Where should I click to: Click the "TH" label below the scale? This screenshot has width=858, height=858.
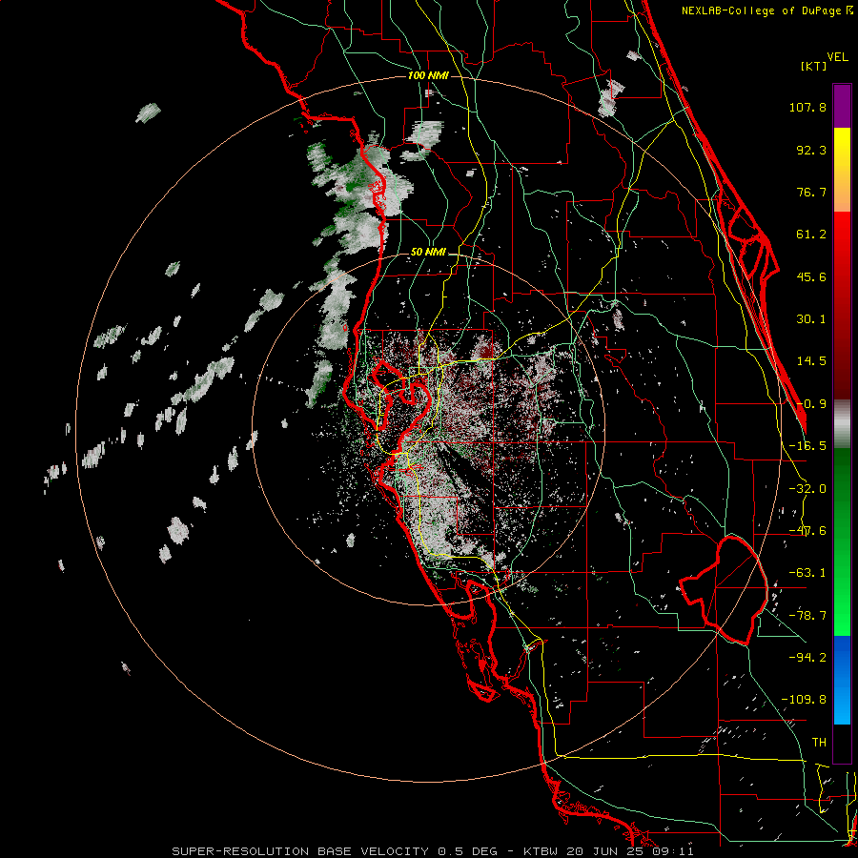tap(819, 743)
